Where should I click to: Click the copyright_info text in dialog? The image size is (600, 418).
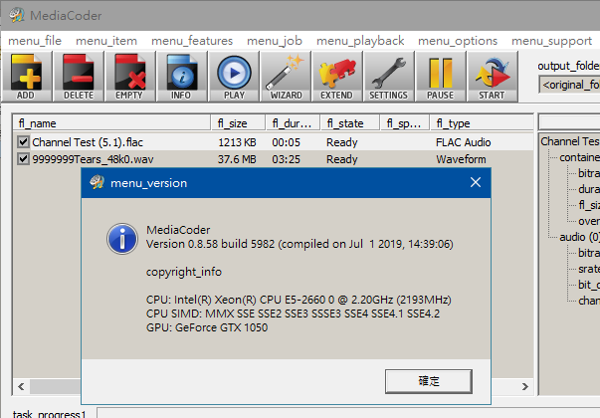tap(184, 272)
